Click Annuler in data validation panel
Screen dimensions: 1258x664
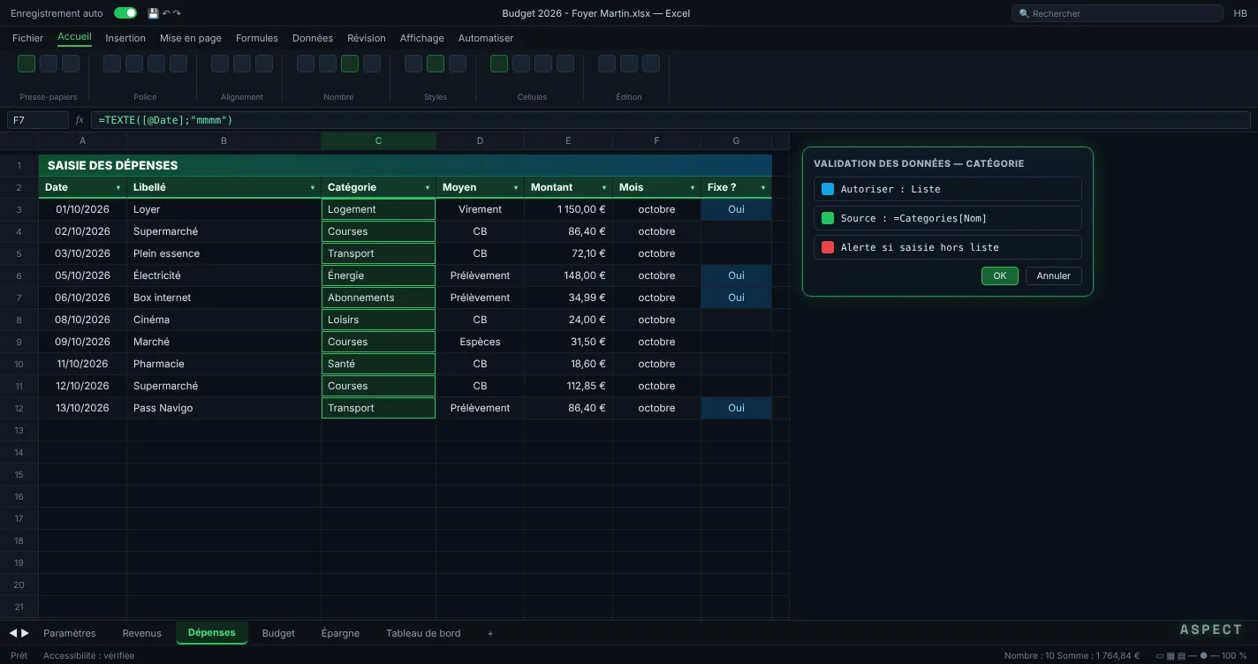[1053, 275]
